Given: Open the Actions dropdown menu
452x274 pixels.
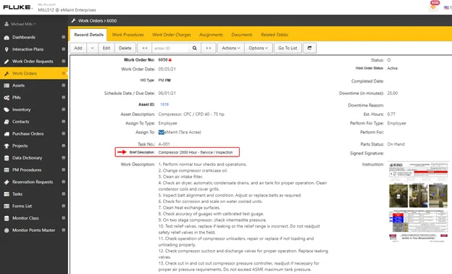Looking at the screenshot, I should pyautogui.click(x=231, y=48).
